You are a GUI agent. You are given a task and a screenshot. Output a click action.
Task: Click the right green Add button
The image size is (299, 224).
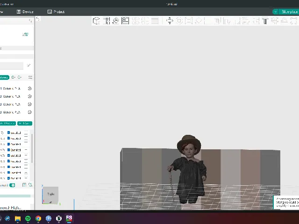[25, 123]
